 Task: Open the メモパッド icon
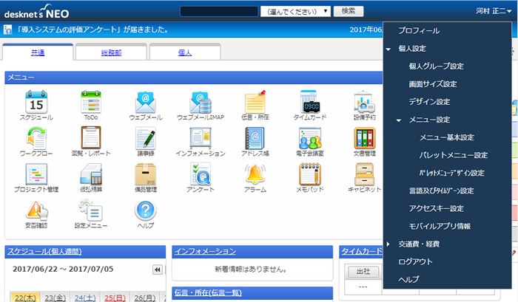coord(311,174)
